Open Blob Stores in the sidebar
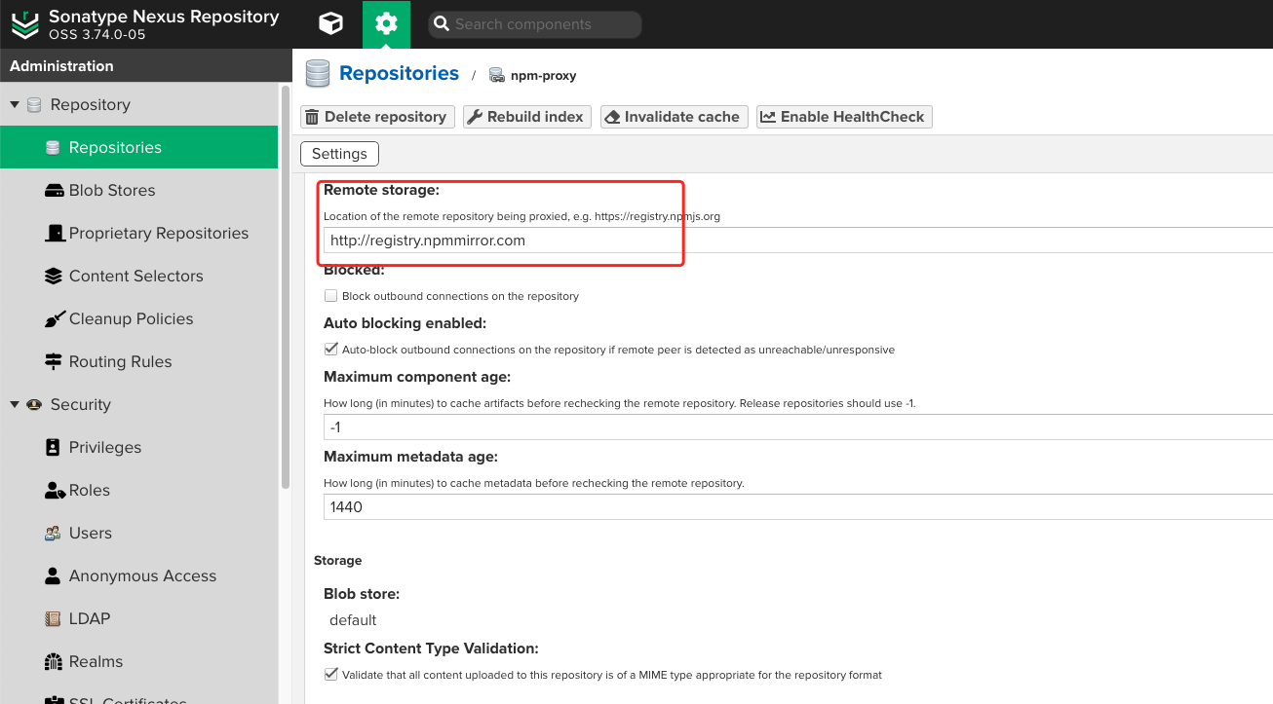 138,191
